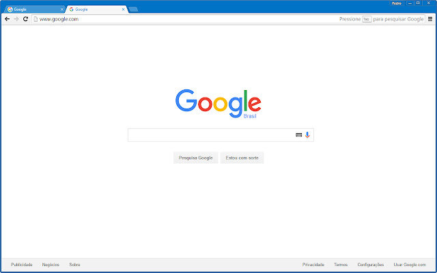Screen dimensions: 437x273
Task: Open the Privacidade footer link
Action: pos(313,265)
